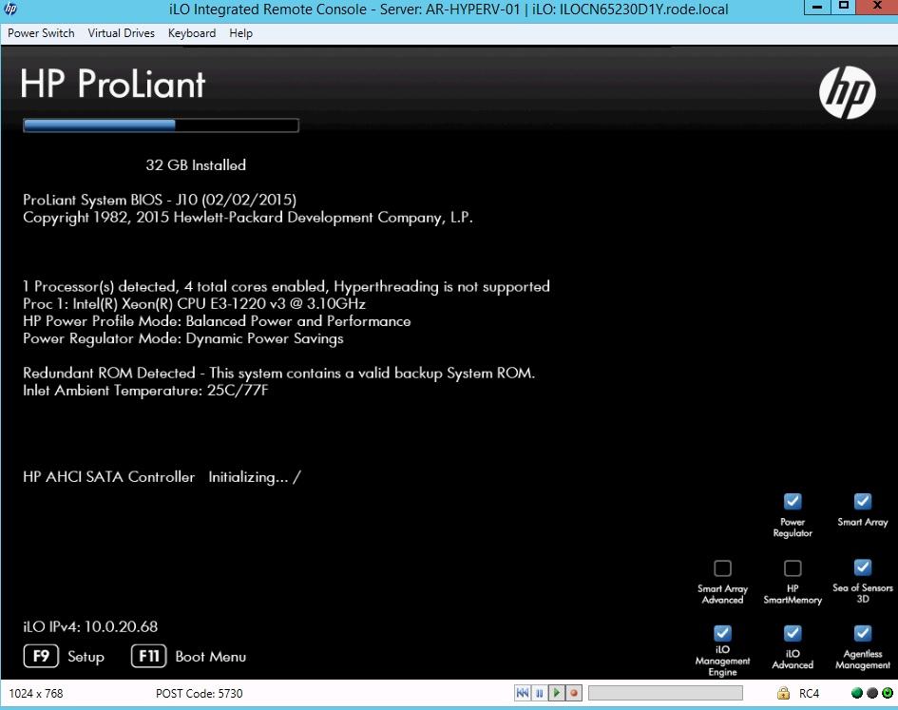Viewport: 898px width, 710px height.
Task: Click the HP AHCI SATA Controller line
Action: coord(162,477)
